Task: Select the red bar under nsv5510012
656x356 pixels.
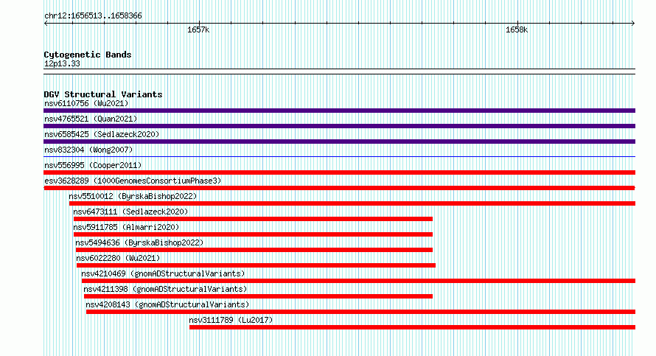Action: pos(352,203)
